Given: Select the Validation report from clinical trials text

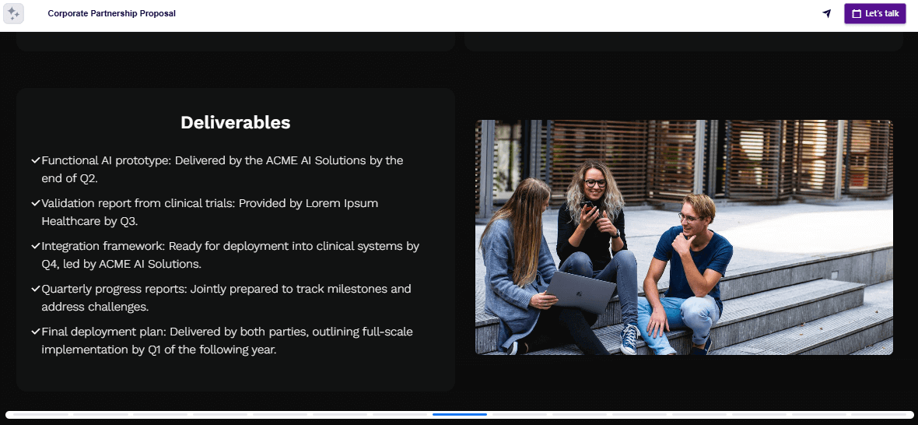Looking at the screenshot, I should click(210, 212).
